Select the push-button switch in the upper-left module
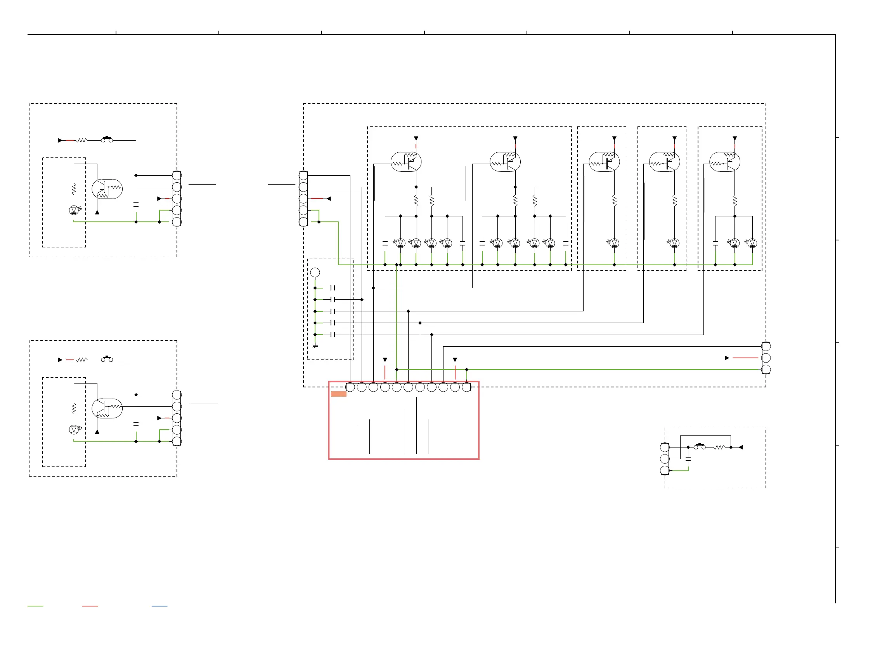 pyautogui.click(x=107, y=139)
